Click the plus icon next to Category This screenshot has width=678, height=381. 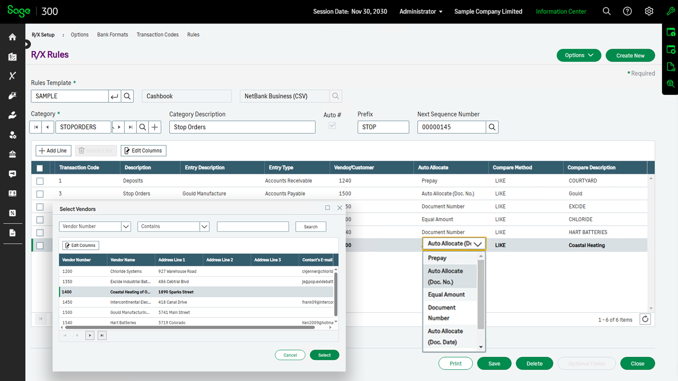(x=155, y=127)
